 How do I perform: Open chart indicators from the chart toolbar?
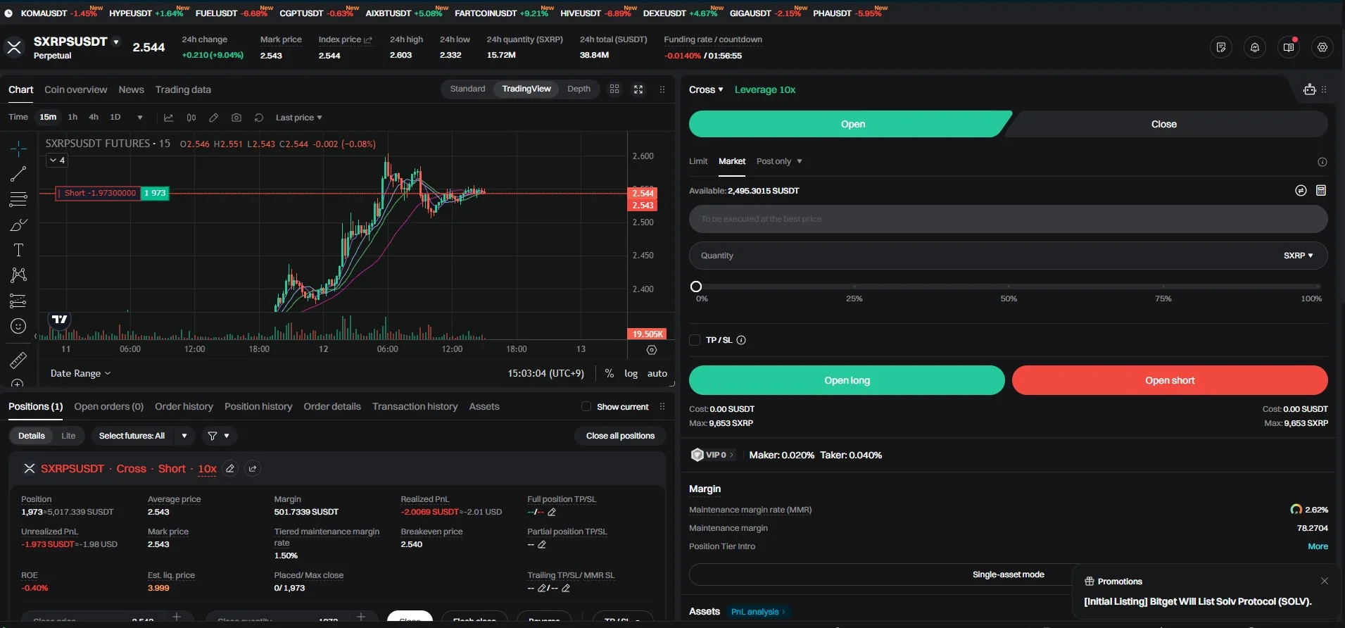[168, 118]
